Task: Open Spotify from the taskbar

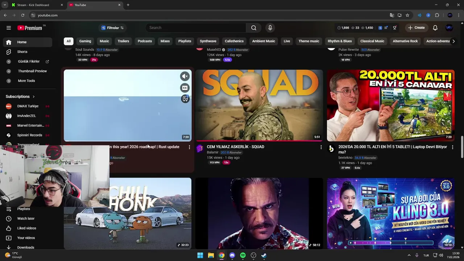Action: (243, 255)
